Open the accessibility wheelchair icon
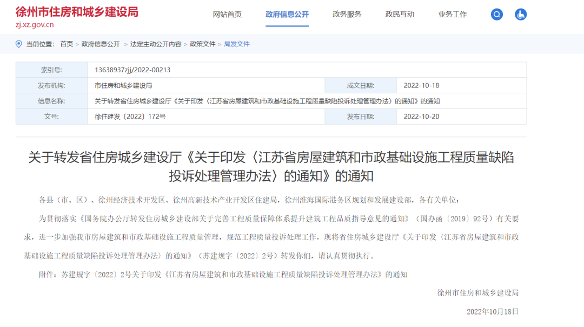Image resolution: width=584 pixels, height=327 pixels. 520,15
